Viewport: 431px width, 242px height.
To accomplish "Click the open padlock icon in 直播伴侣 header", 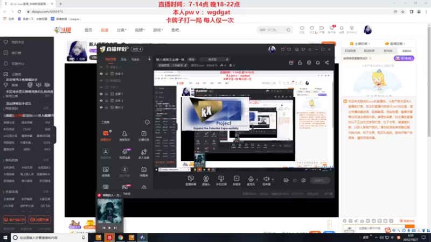I will click(x=300, y=62).
